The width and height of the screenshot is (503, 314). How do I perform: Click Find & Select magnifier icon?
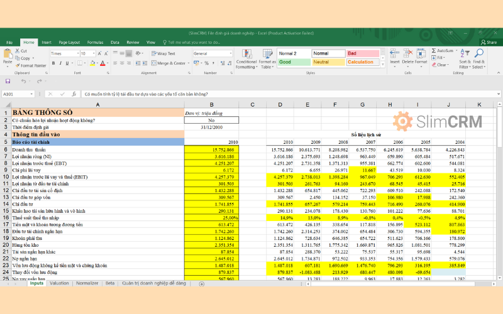(479, 53)
